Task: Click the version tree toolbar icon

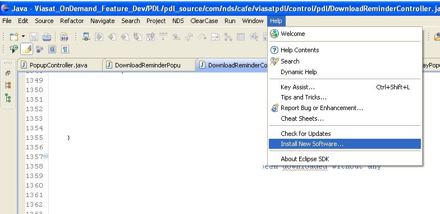Action: [228, 37]
